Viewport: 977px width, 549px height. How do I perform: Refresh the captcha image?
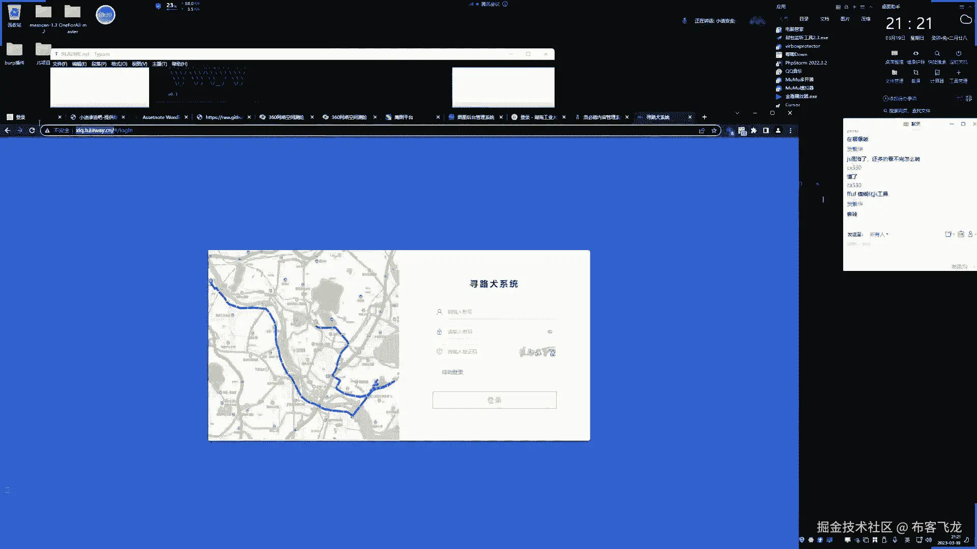537,352
